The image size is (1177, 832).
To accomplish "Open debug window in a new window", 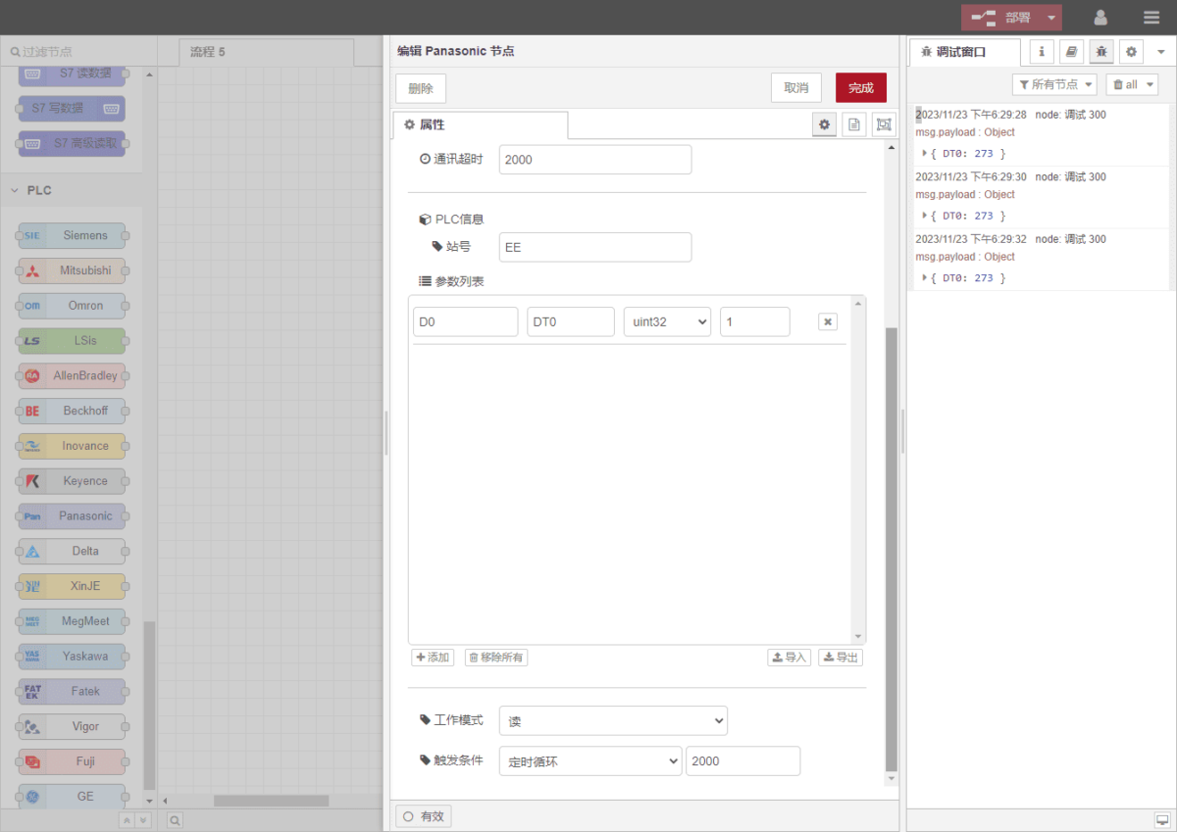I will point(1162,819).
